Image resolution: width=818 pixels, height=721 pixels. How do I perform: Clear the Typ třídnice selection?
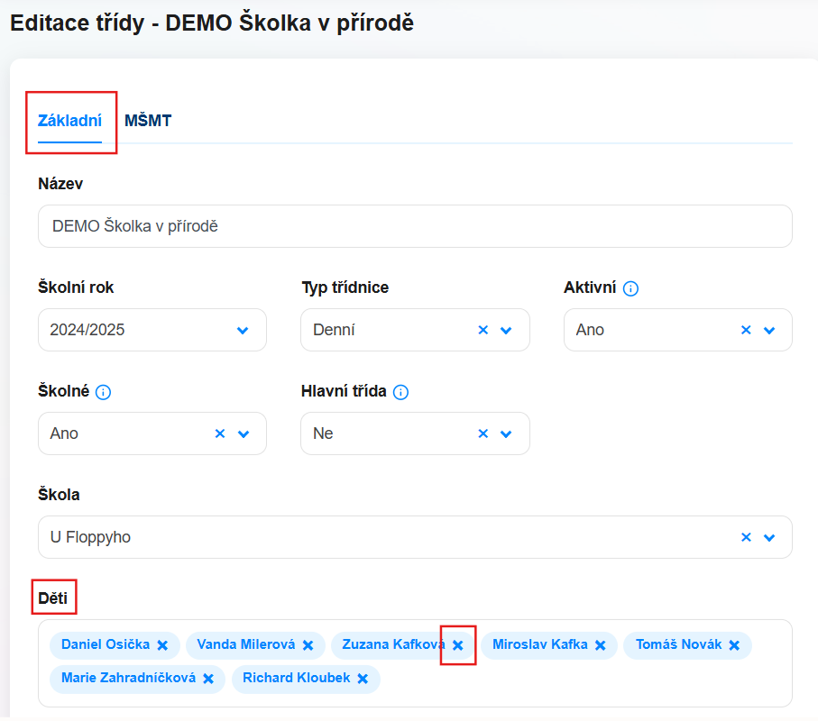(483, 330)
